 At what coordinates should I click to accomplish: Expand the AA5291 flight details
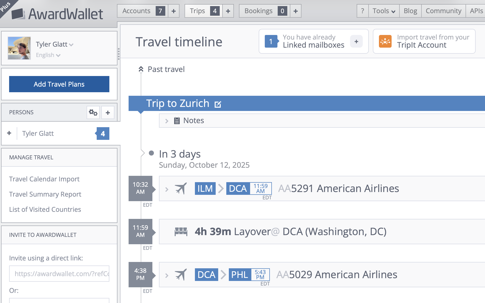167,189
